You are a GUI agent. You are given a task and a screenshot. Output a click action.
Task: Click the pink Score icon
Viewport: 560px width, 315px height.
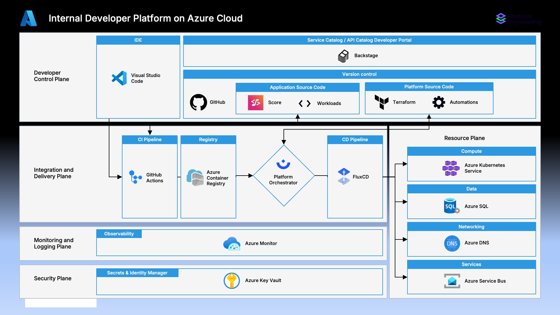(256, 103)
